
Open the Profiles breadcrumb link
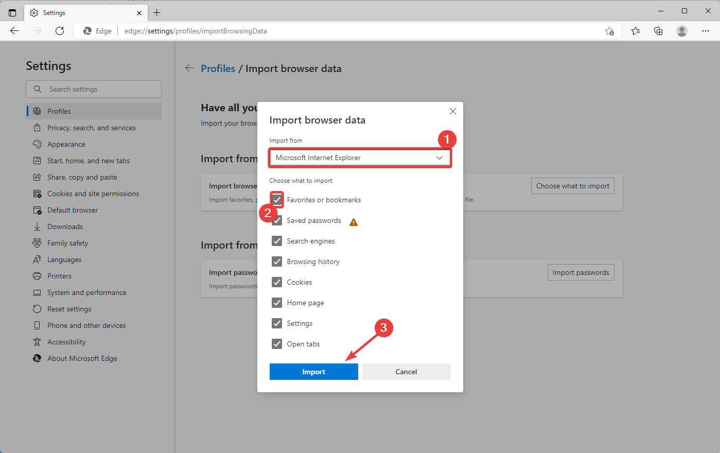click(x=218, y=68)
